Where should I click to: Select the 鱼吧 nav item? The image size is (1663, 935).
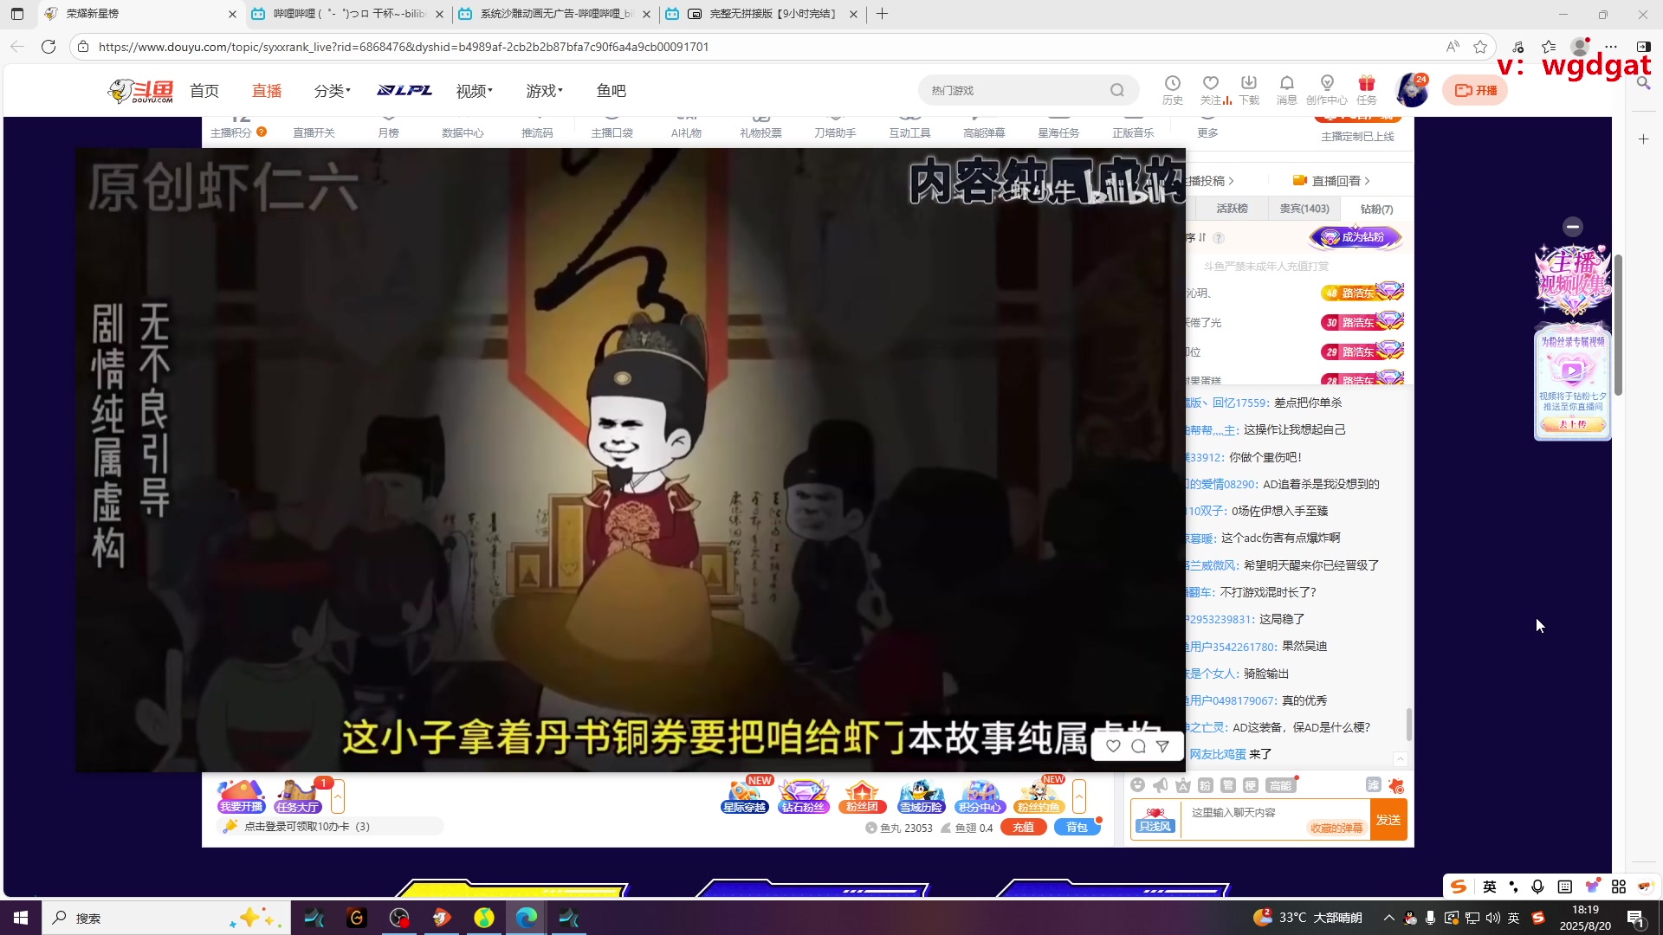611,90
